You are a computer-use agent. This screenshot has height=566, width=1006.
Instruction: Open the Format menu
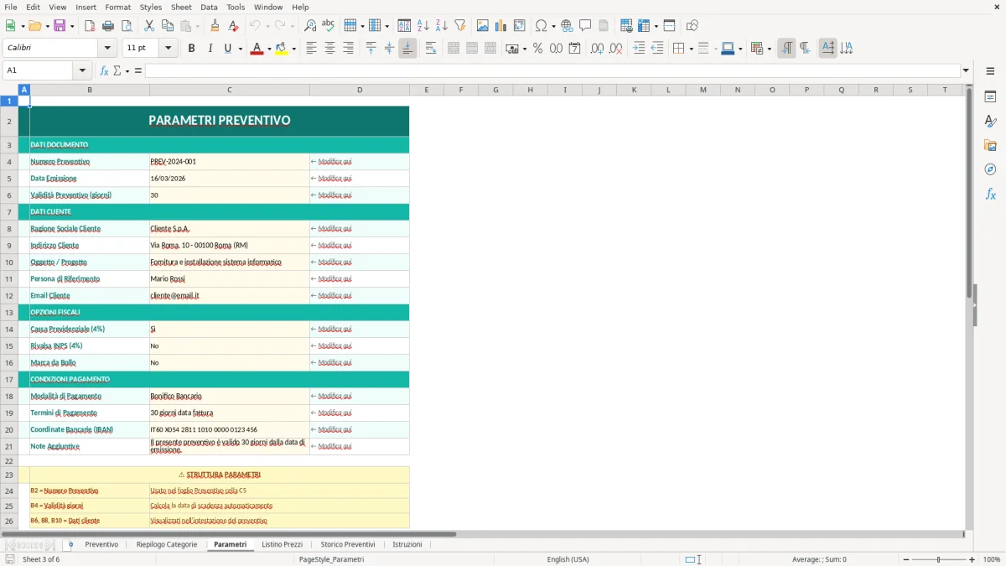118,7
